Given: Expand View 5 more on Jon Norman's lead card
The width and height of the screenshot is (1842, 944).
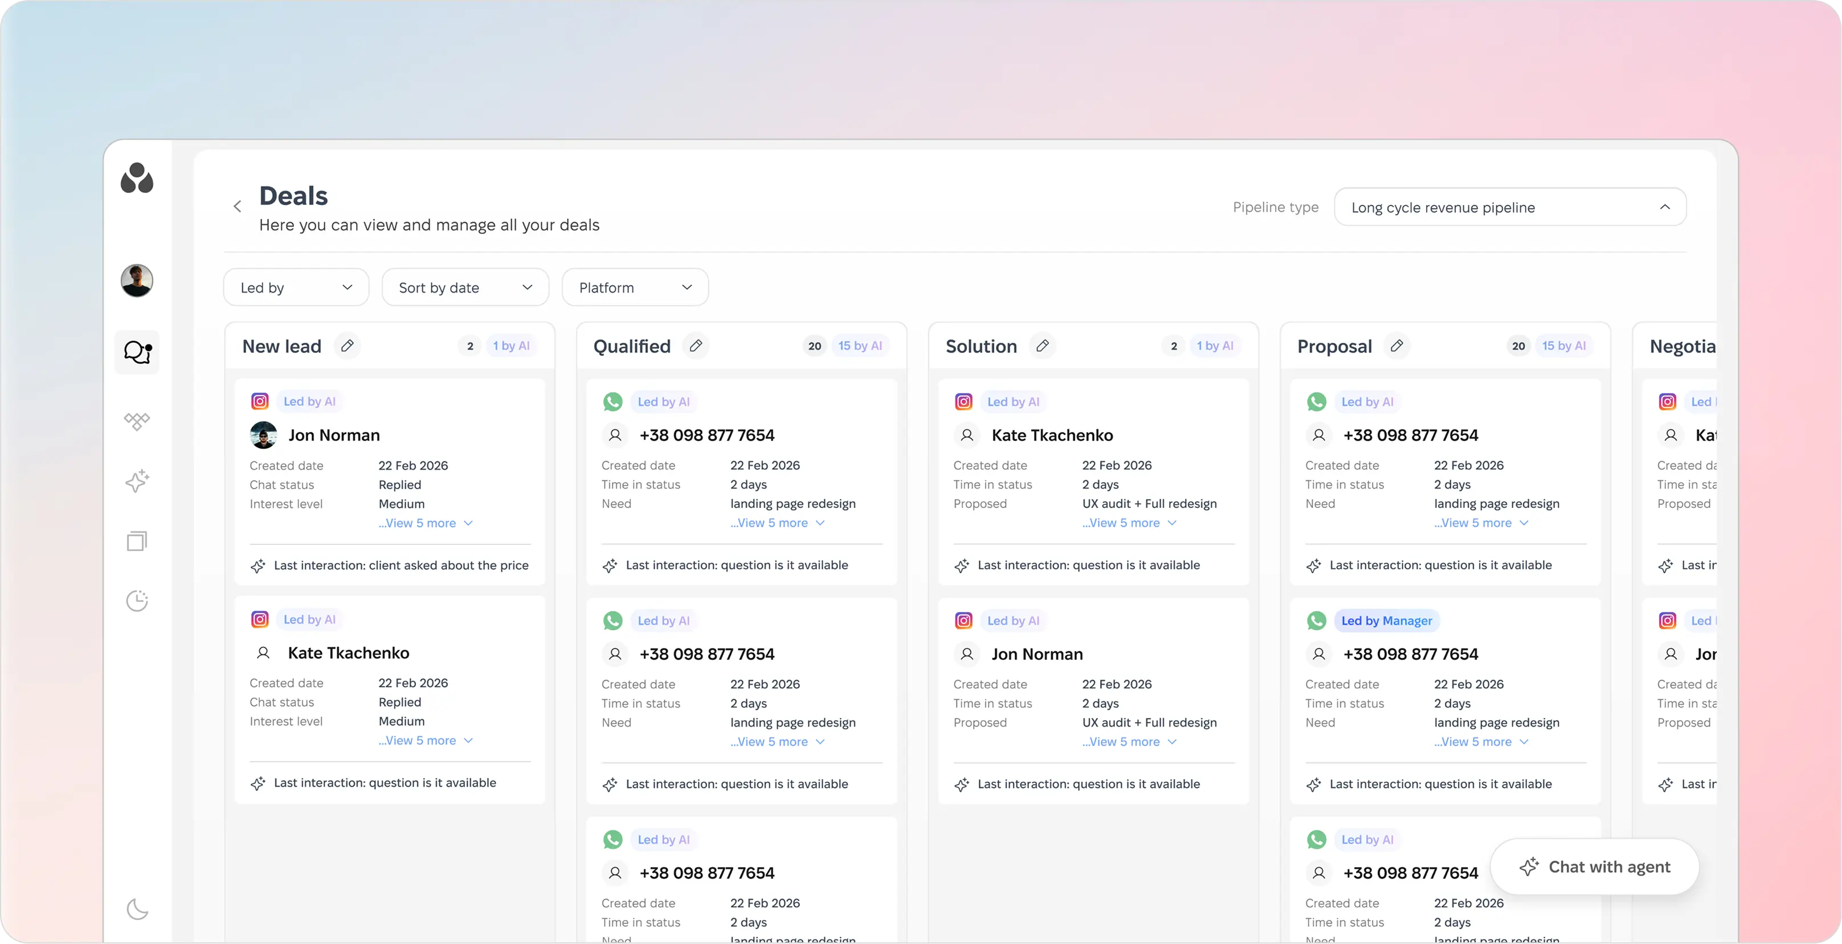Looking at the screenshot, I should 426,522.
